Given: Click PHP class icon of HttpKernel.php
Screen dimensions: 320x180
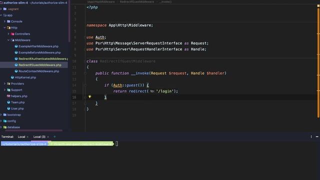Looking at the screenshot, I should (x=12, y=77).
